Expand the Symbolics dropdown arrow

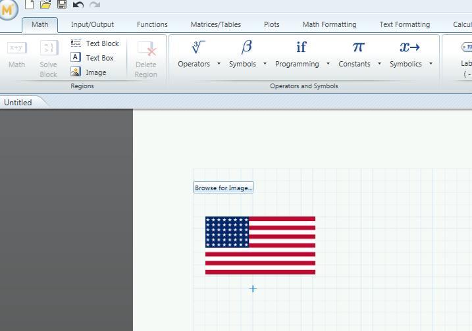pos(431,63)
